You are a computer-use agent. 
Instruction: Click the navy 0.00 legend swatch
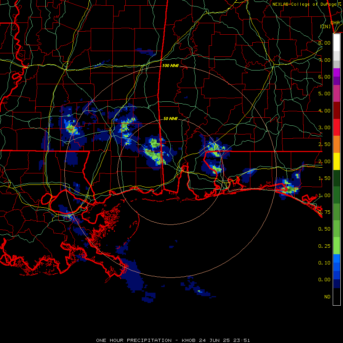tap(337, 284)
